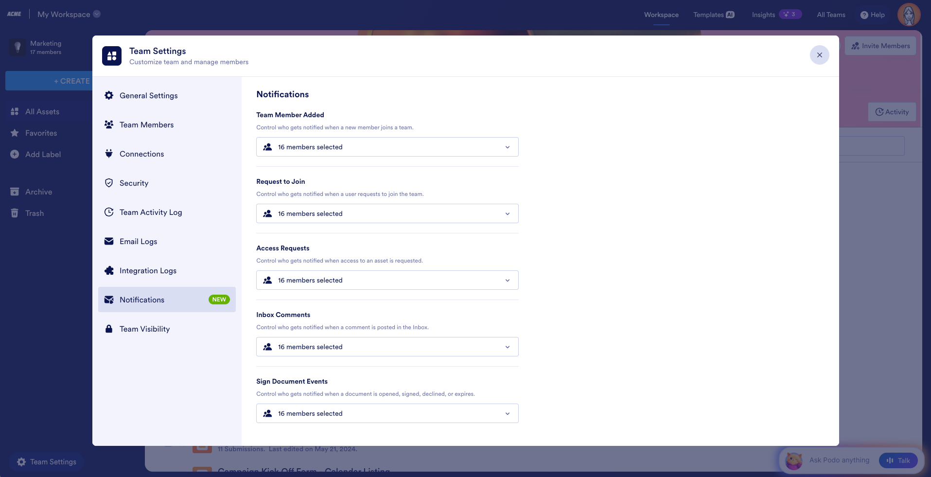This screenshot has width=931, height=477.
Task: Click the Team Visibility lock icon
Action: click(109, 329)
